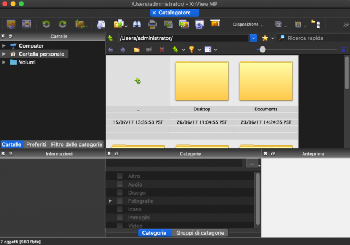Open the batch convert icon
350x245 pixels.
pyautogui.click(x=168, y=24)
